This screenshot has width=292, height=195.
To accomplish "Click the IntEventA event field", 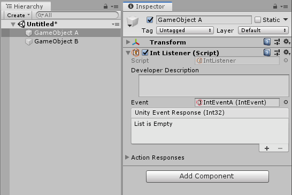I will pos(237,102).
